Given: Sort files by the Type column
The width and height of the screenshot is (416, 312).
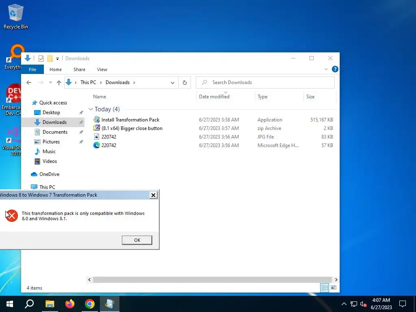Looking at the screenshot, I should point(262,97).
